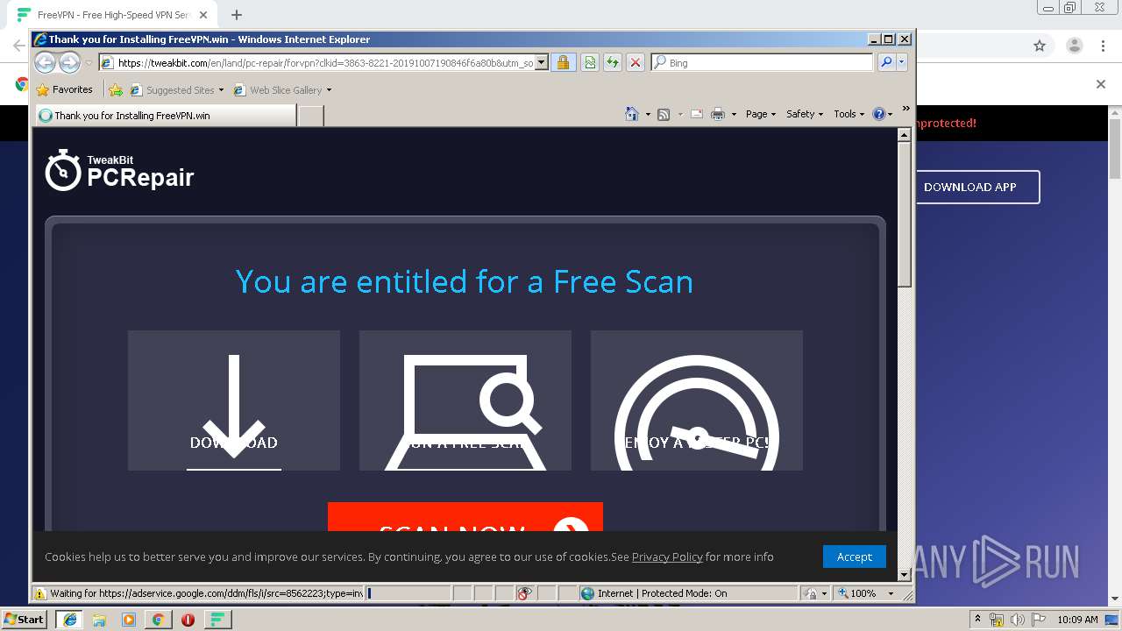
Task: Click in the Bing search box
Action: 761,62
